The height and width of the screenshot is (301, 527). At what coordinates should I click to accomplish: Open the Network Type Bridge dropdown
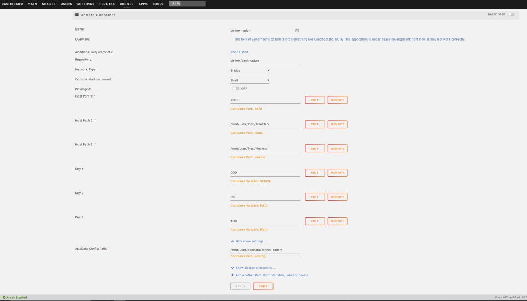(250, 71)
